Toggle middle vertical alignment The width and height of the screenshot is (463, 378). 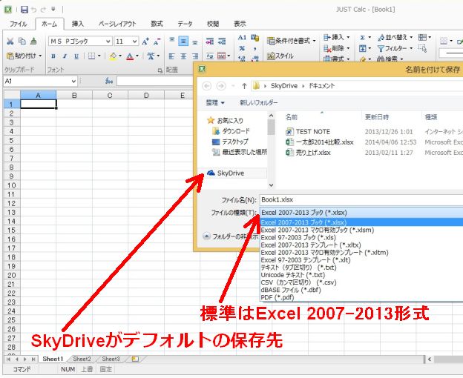(183, 41)
